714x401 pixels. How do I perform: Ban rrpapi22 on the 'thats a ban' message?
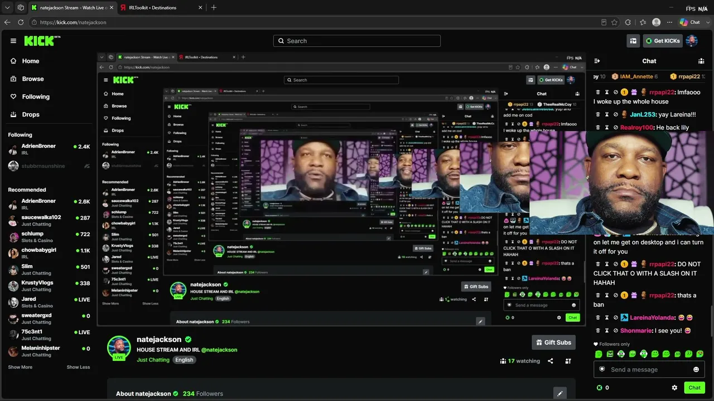coord(616,296)
